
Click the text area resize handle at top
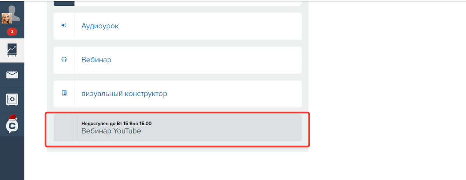tap(300, 4)
